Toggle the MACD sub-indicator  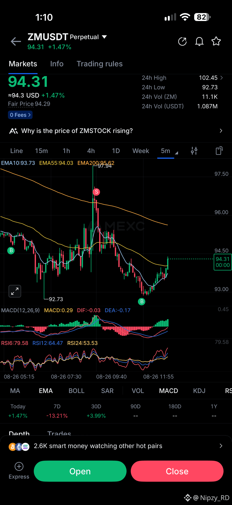point(169,391)
